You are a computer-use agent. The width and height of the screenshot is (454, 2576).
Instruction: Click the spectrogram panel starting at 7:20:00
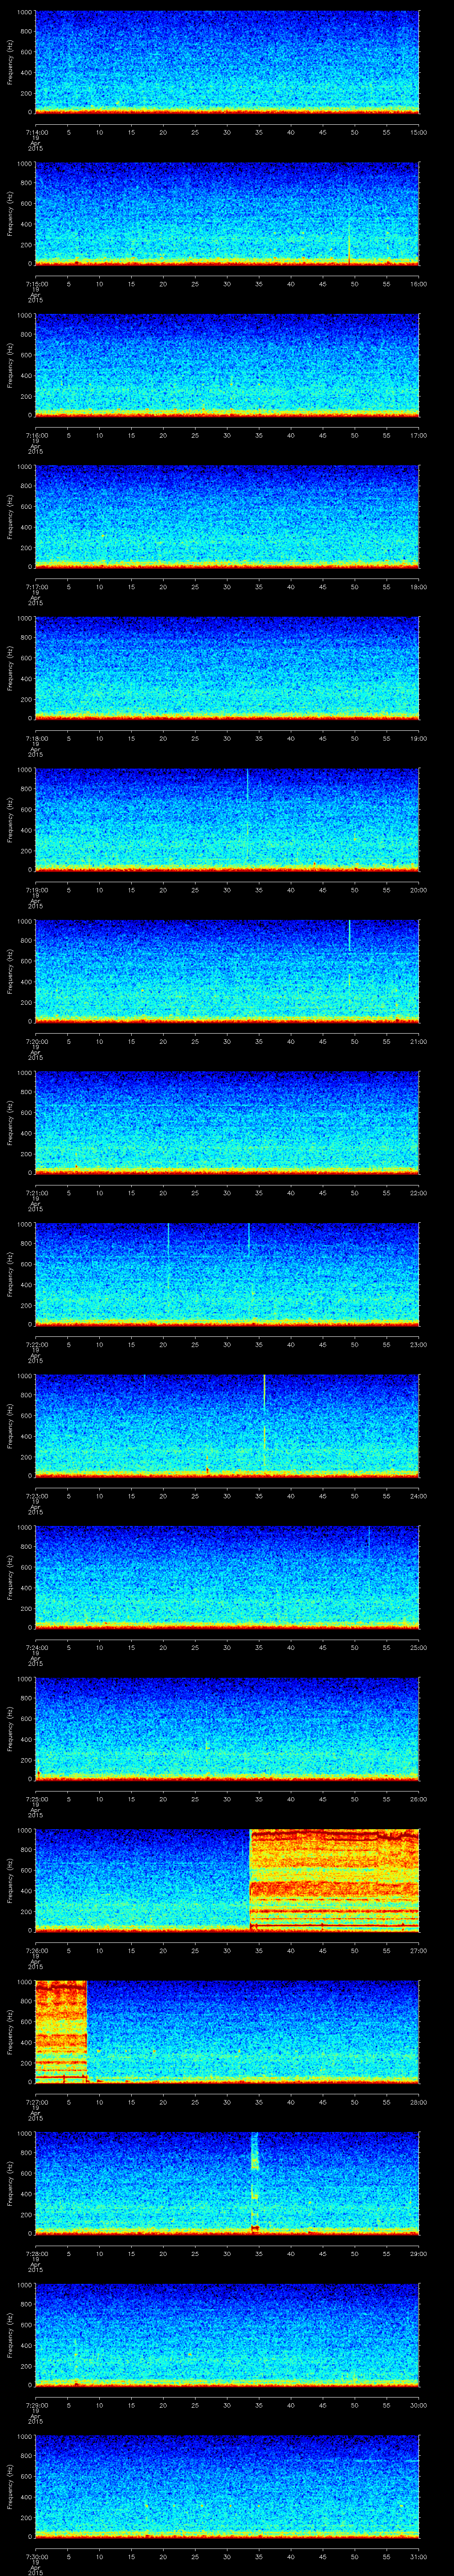click(227, 971)
